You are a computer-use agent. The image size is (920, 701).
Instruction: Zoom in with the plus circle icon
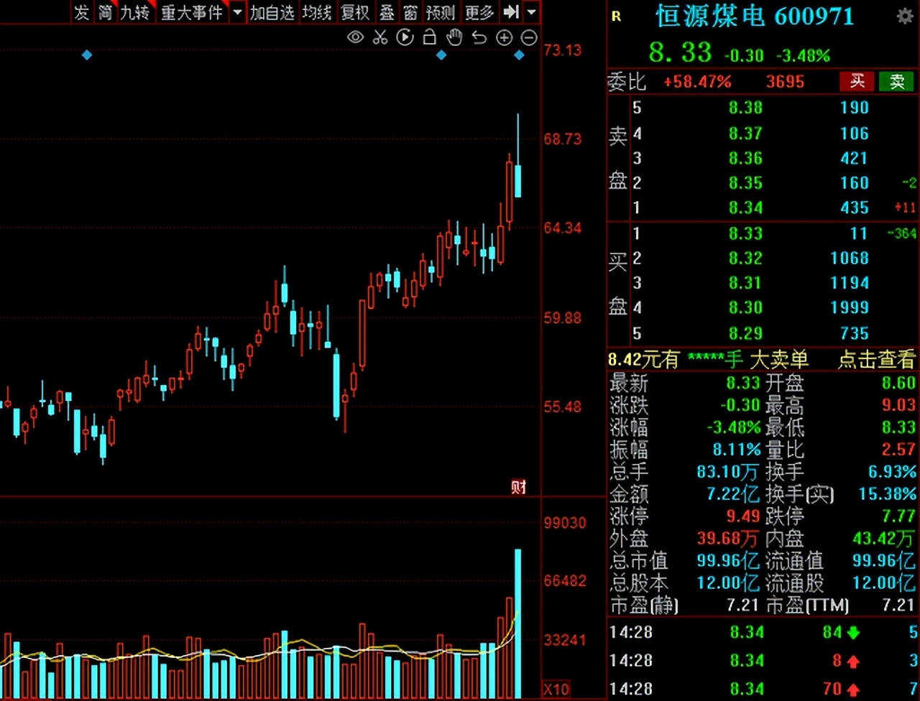click(505, 37)
